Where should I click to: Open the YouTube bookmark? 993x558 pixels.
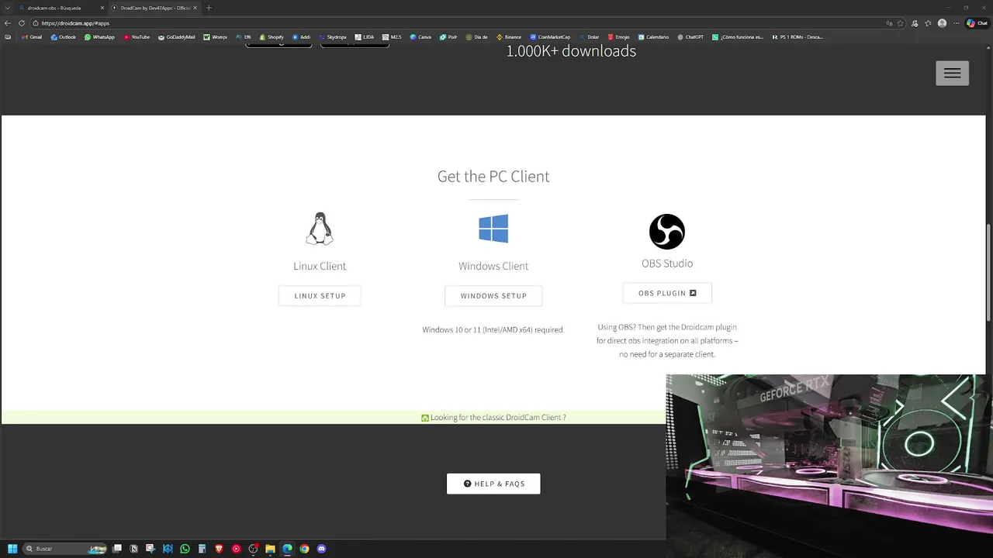(137, 37)
